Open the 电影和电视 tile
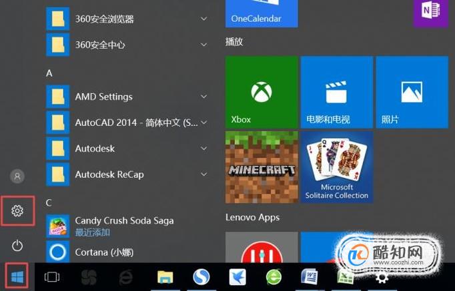455x291 pixels. [x=337, y=92]
